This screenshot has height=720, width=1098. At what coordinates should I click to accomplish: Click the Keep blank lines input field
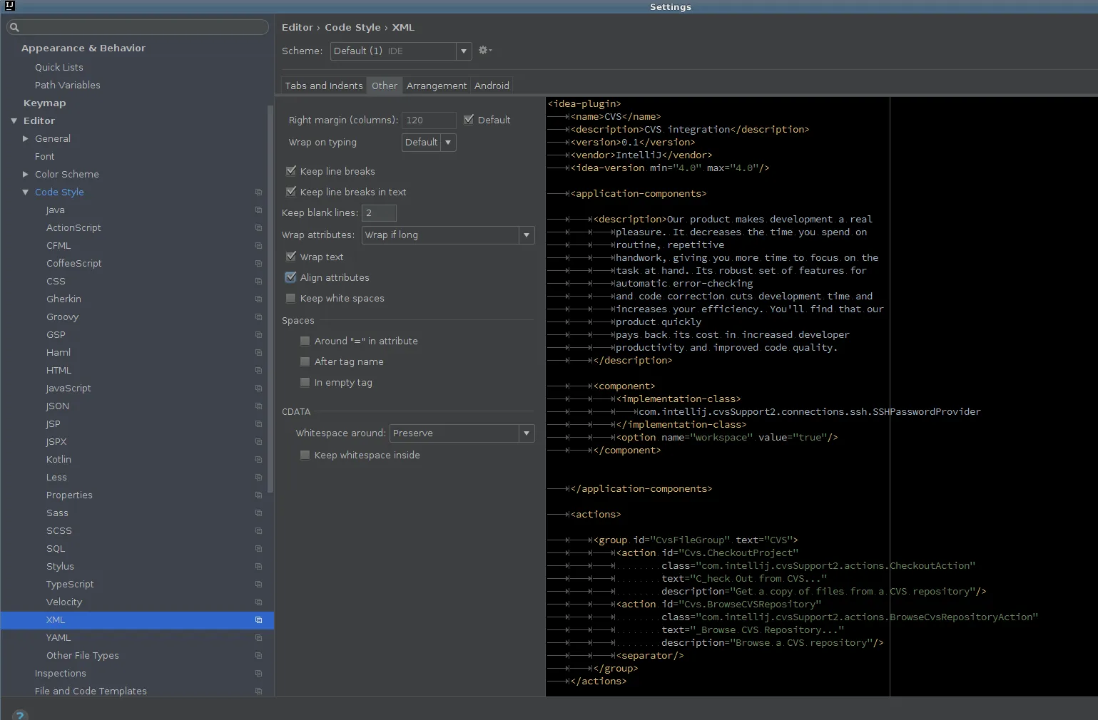point(379,213)
